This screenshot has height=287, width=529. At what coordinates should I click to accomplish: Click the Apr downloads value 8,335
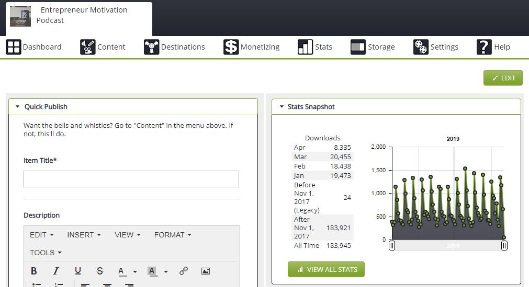(342, 147)
